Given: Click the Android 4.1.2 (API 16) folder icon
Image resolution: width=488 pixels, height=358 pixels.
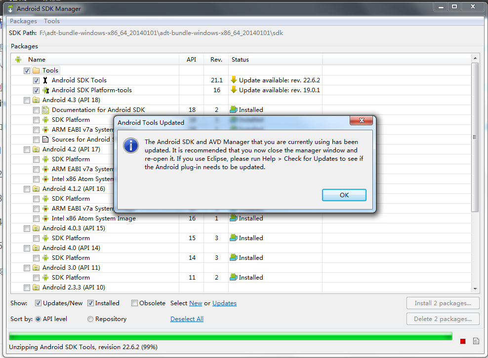Looking at the screenshot, I should coord(36,189).
